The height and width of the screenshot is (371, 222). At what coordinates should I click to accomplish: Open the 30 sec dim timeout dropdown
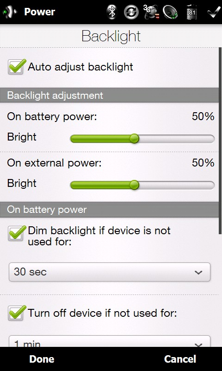click(x=110, y=272)
